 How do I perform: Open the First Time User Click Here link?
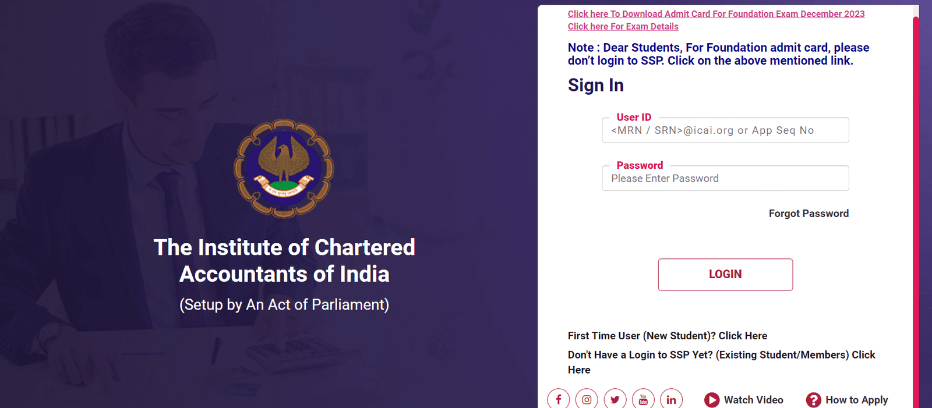[667, 336]
